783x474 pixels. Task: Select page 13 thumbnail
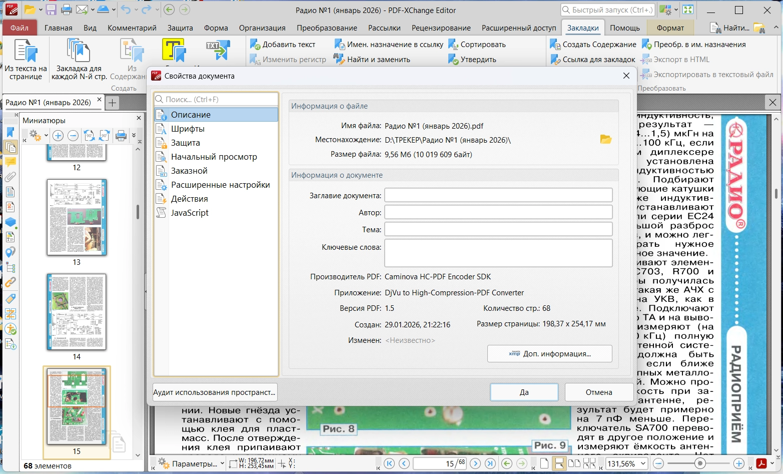pos(77,217)
